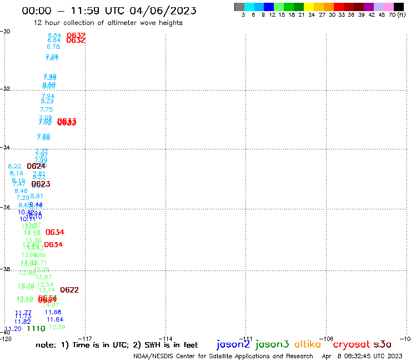Click the '33' label under the color scale
The image size is (411, 361).
tap(342, 14)
